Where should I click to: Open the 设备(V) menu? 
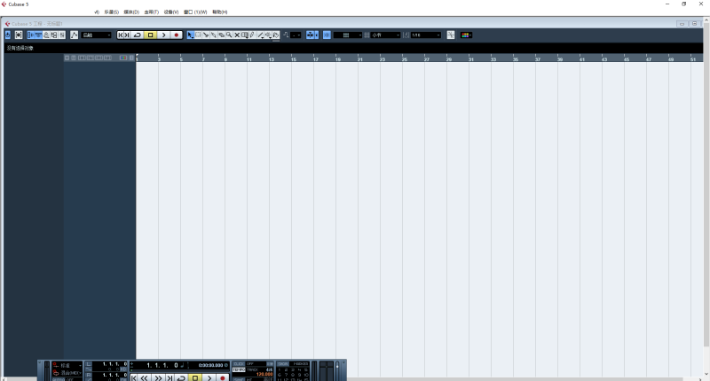[x=171, y=12]
